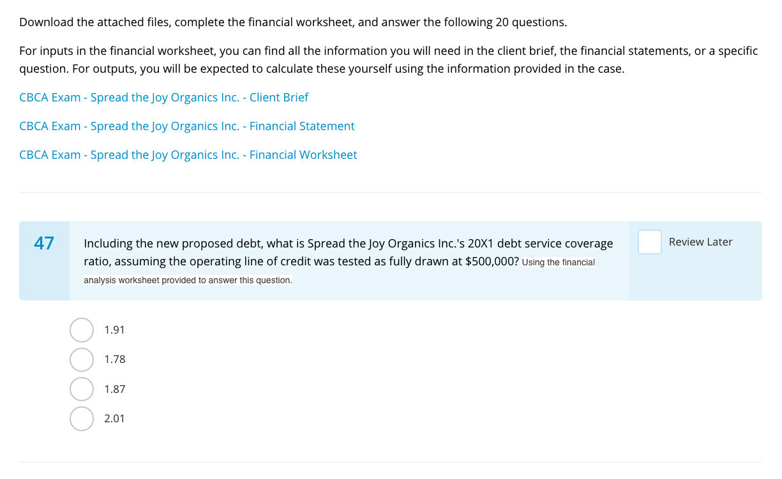Click the "1.91" answer label text

115,330
